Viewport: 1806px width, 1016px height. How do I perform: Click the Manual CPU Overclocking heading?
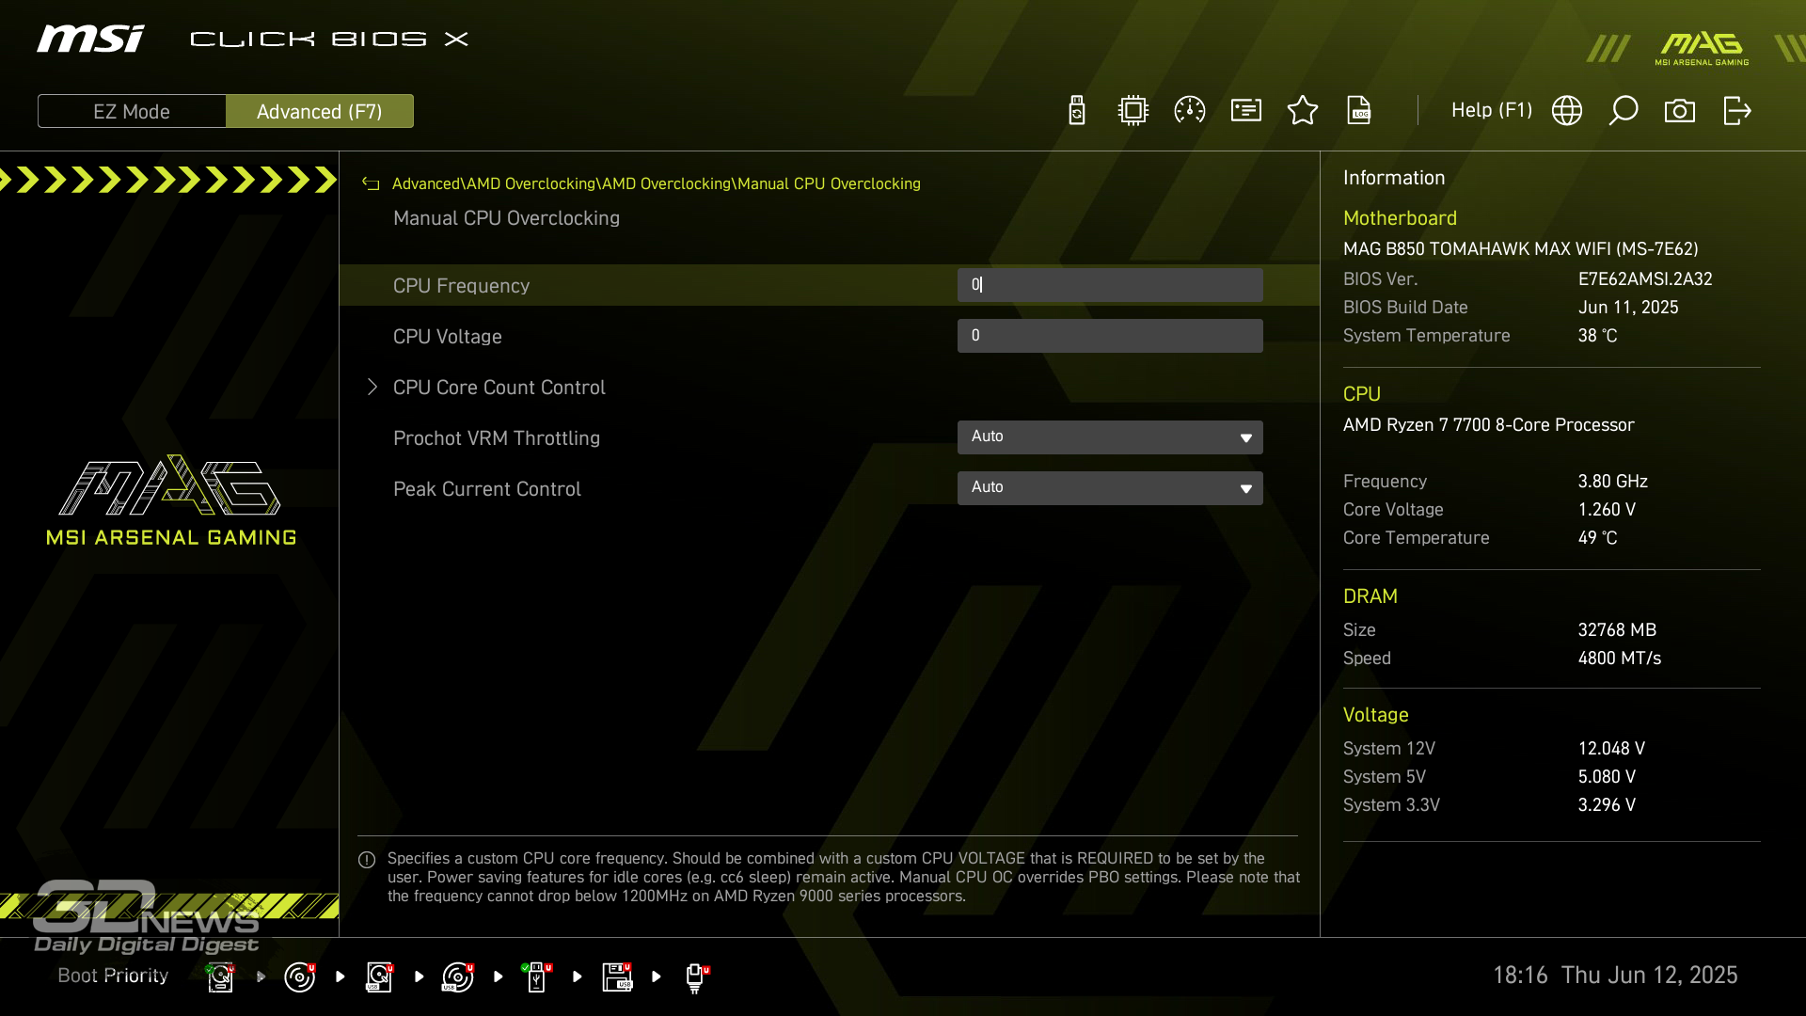(506, 218)
